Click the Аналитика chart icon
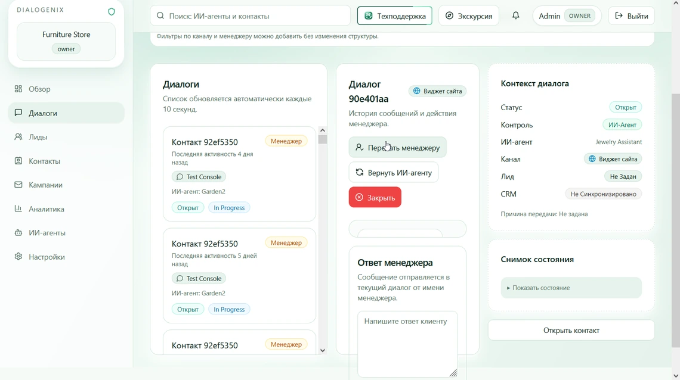 18,208
